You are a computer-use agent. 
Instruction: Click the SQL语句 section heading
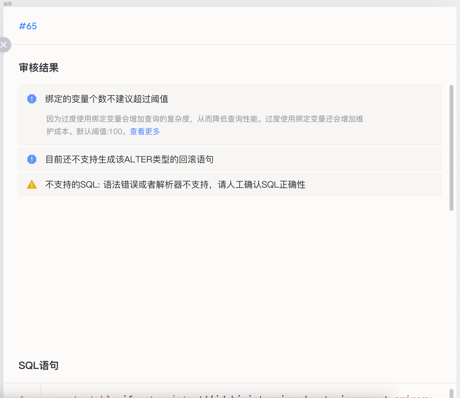pos(38,365)
